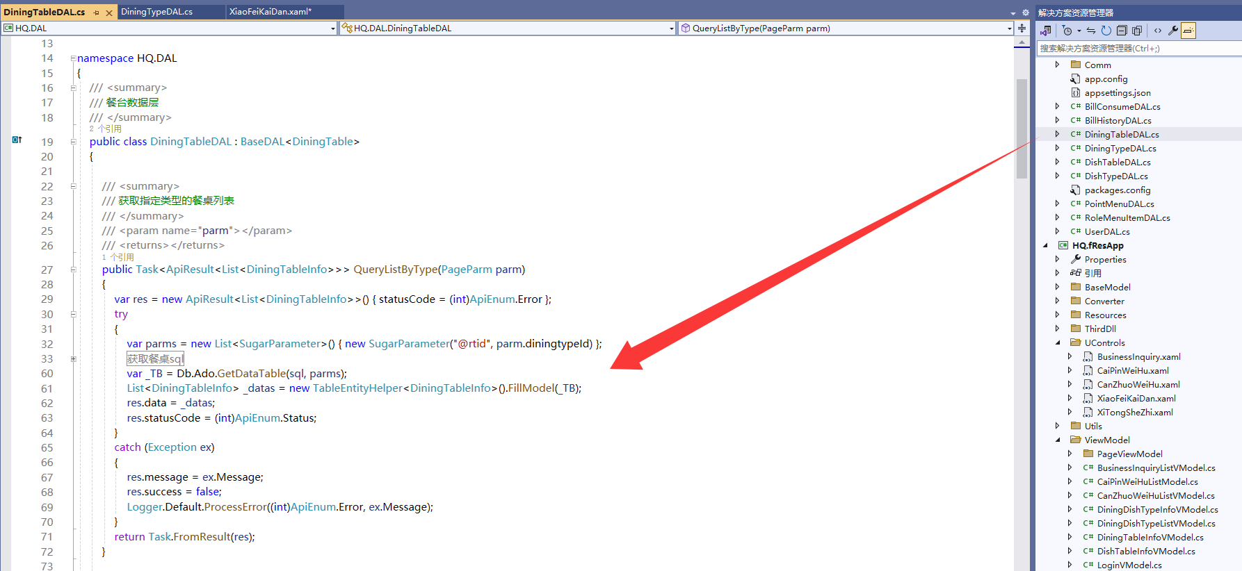This screenshot has width=1242, height=571.
Task: Open Properties wrench icon
Action: (1173, 31)
